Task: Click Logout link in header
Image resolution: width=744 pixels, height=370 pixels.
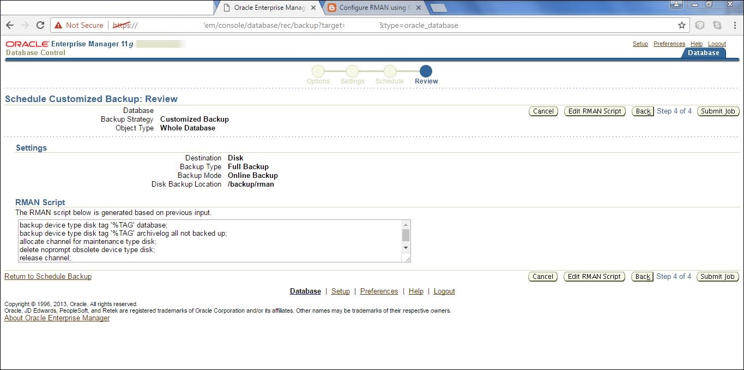Action: pyautogui.click(x=717, y=44)
